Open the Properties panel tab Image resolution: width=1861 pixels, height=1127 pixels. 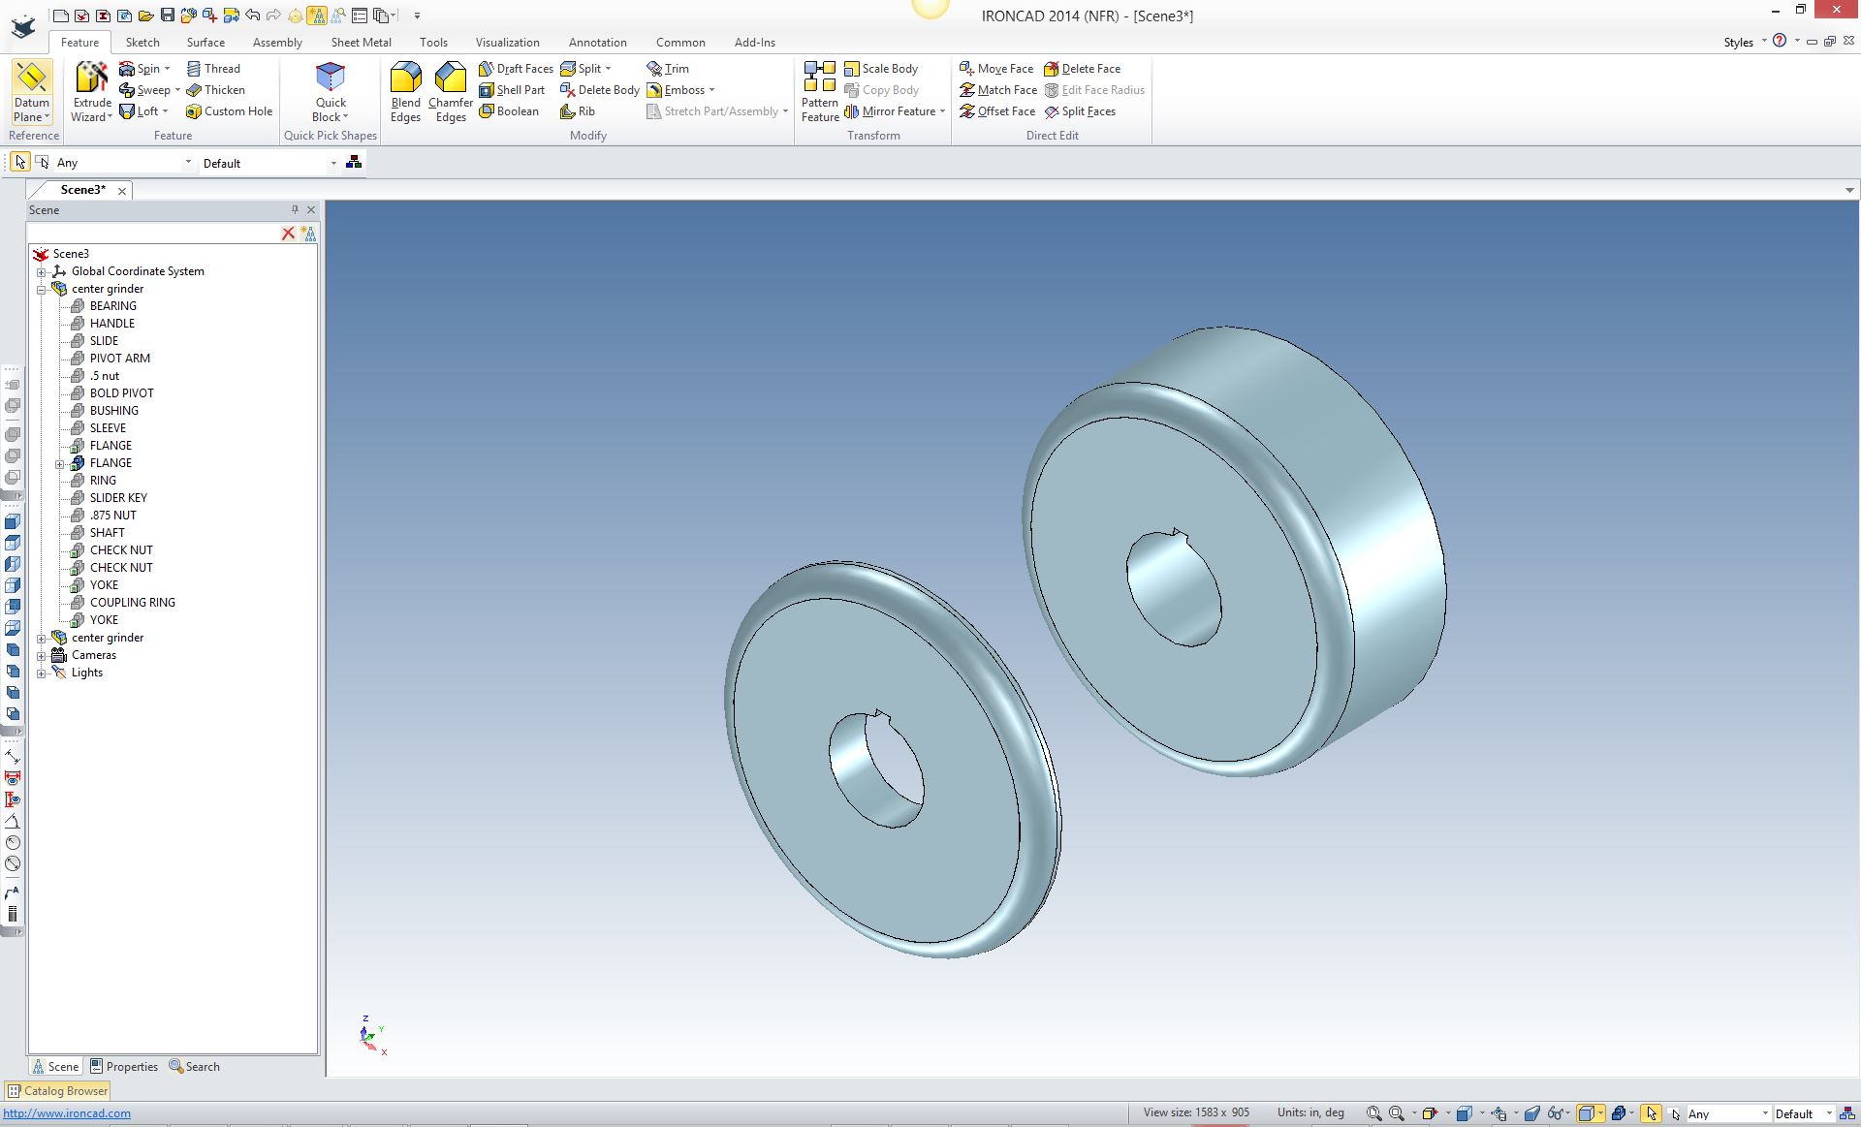coord(123,1066)
